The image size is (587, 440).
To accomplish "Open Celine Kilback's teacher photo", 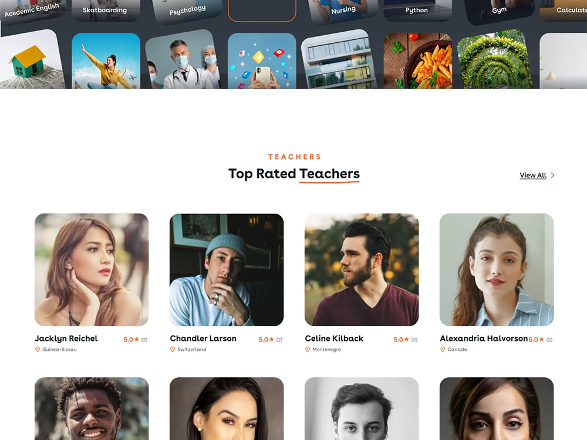I will click(362, 269).
